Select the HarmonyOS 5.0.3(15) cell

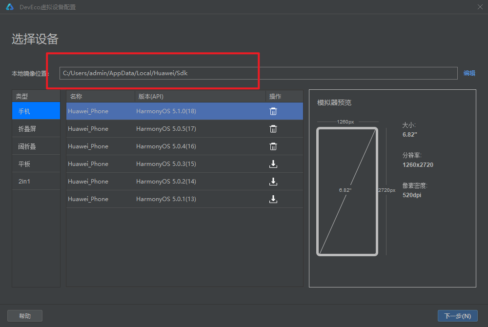[x=166, y=163]
